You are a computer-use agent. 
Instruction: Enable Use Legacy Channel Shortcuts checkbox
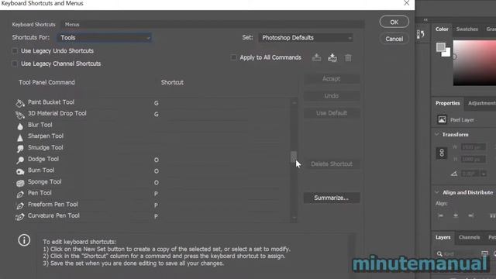[x=15, y=64]
